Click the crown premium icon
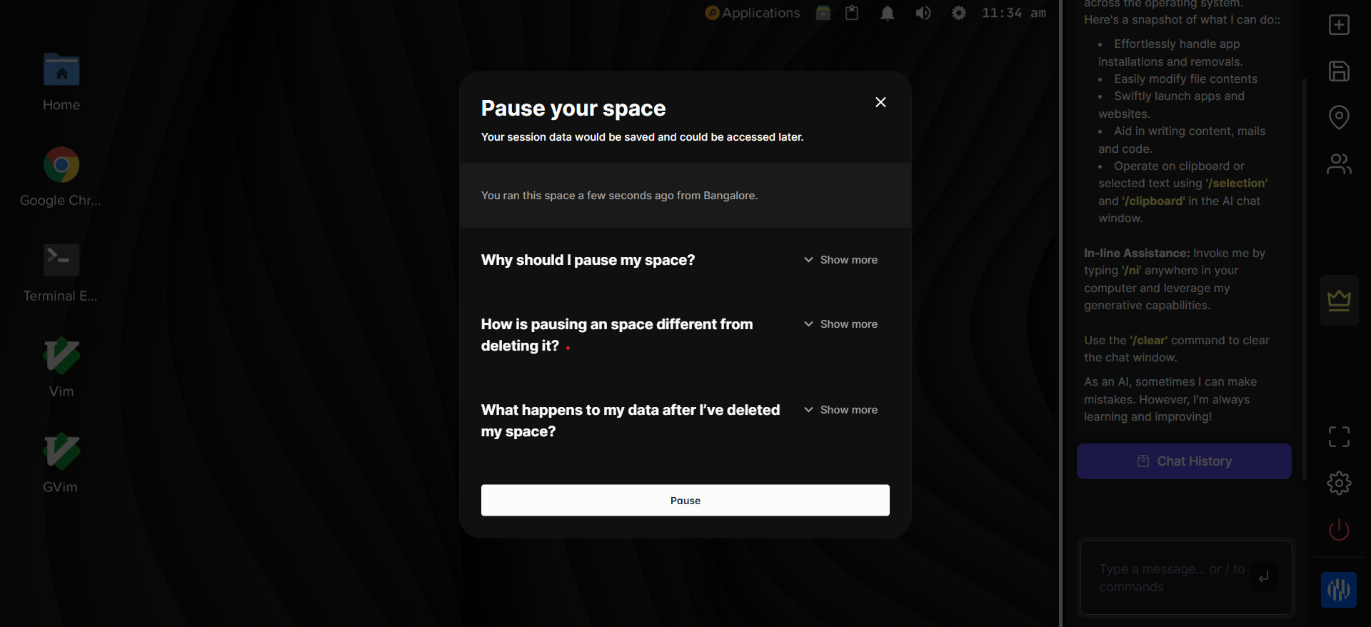 pos(1339,300)
